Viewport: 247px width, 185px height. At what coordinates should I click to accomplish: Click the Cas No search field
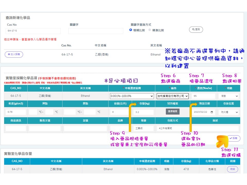tap(33, 31)
